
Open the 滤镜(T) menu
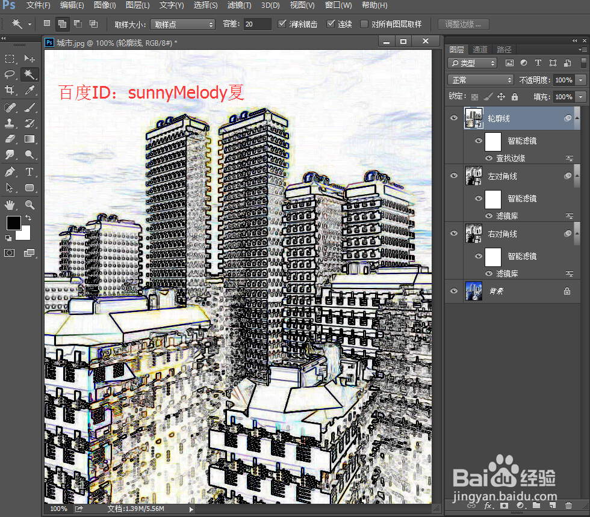click(238, 5)
